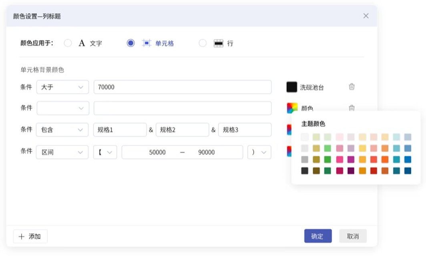Open the rainbow color icon next to 颜色
The width and height of the screenshot is (426, 257).
click(x=291, y=108)
